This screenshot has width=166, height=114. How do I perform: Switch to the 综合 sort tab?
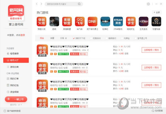(x=42, y=38)
